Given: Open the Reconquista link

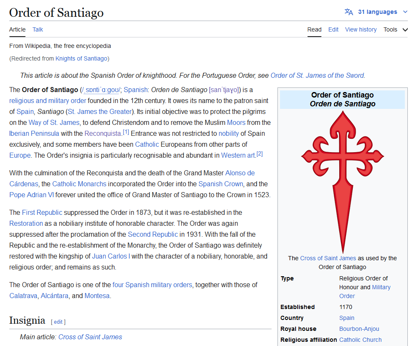Looking at the screenshot, I should click(103, 133).
